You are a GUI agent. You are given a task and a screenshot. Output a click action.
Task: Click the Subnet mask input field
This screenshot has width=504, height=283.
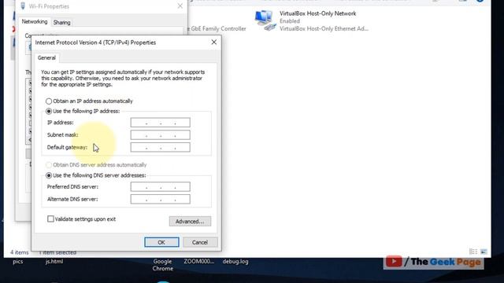(160, 134)
